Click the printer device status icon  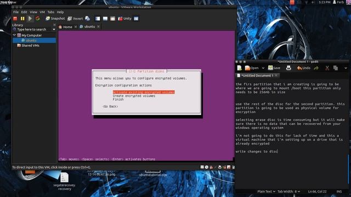tap(219, 167)
